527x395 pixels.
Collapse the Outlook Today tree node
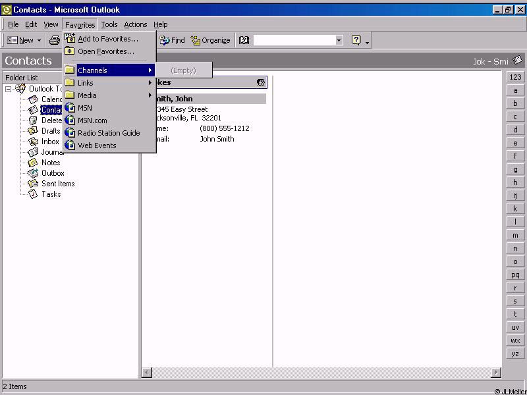point(8,90)
